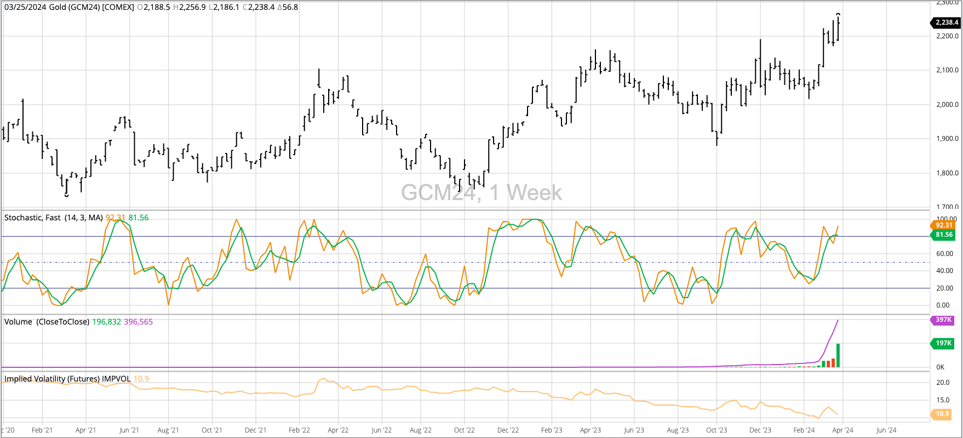Open the Volume (CloseToClose) study label

tap(47, 322)
